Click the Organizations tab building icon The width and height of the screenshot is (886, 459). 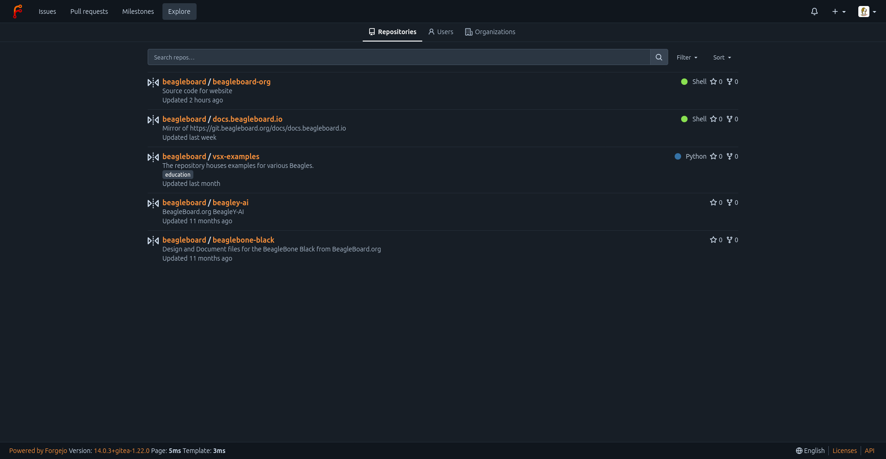click(x=469, y=32)
